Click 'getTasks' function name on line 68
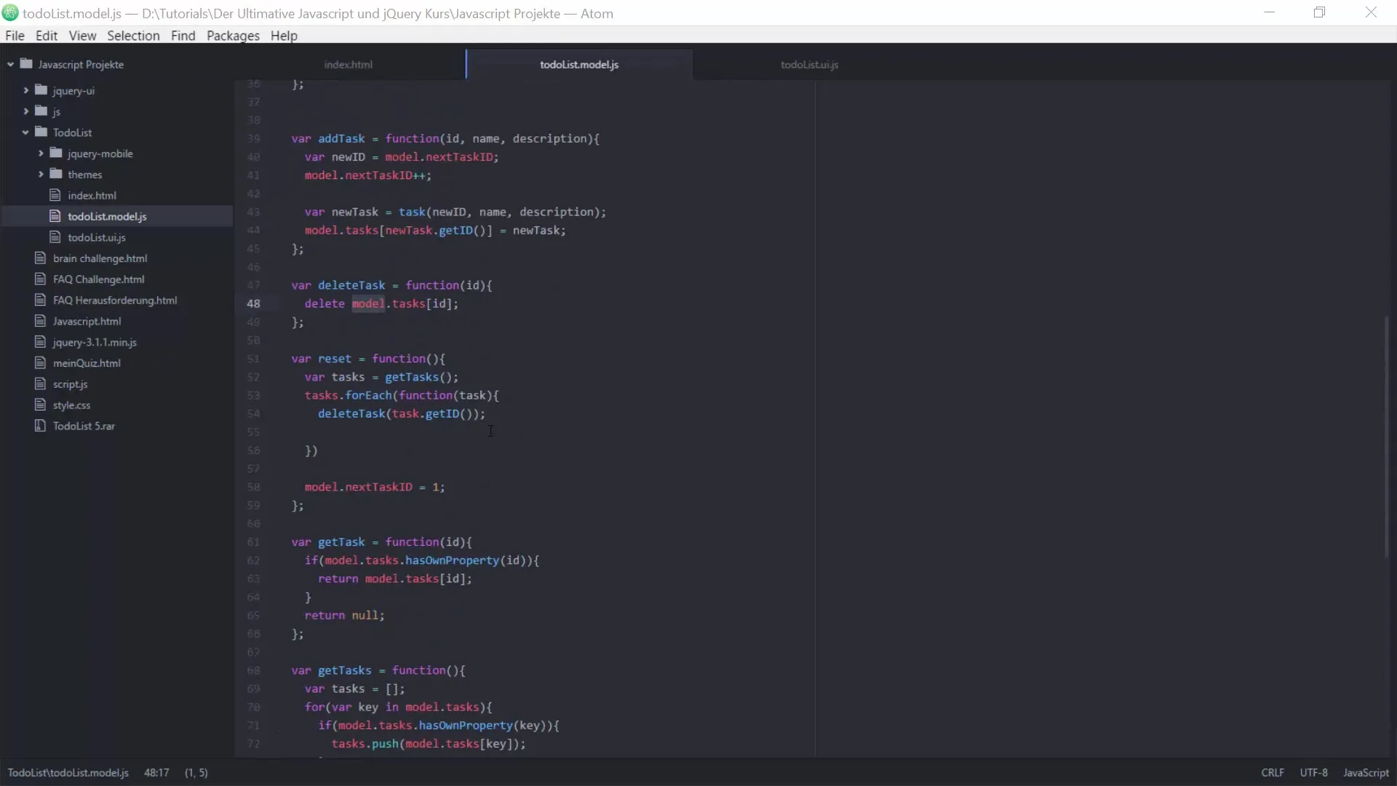Screen dimensions: 1397x786 [345, 670]
